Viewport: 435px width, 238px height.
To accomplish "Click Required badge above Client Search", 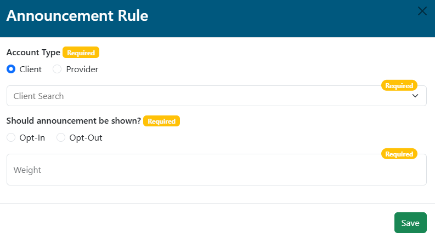I will click(x=399, y=86).
